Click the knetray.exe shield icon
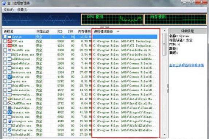The width and height of the screenshot is (209, 139). click(x=9, y=77)
